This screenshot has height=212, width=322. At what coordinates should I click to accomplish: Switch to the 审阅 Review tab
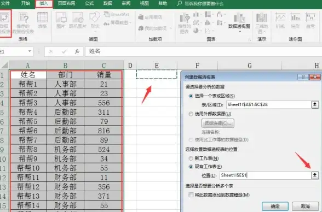[126, 3]
